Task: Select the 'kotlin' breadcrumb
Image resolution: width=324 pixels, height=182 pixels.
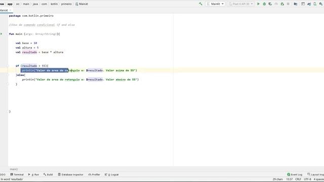Action: (x=54, y=4)
